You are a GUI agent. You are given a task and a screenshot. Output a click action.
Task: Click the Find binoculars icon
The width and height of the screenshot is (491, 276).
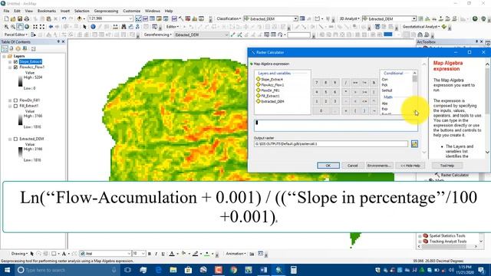pos(124,27)
